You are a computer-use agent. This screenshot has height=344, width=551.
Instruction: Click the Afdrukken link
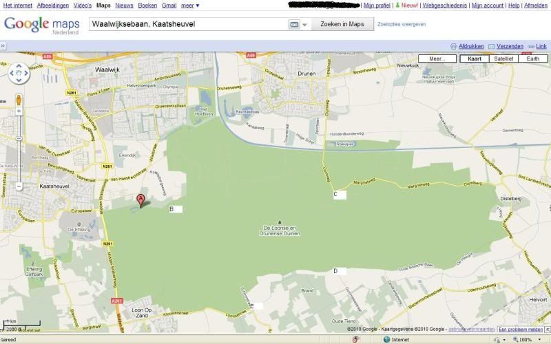point(471,46)
